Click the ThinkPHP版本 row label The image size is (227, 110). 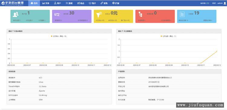coord(14,87)
